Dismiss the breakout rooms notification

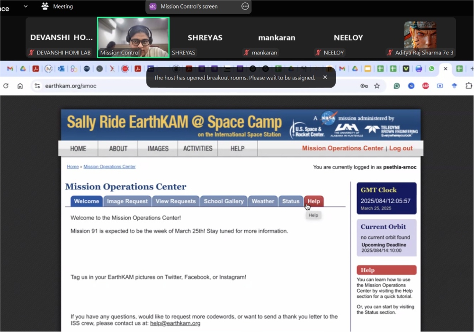pyautogui.click(x=325, y=77)
